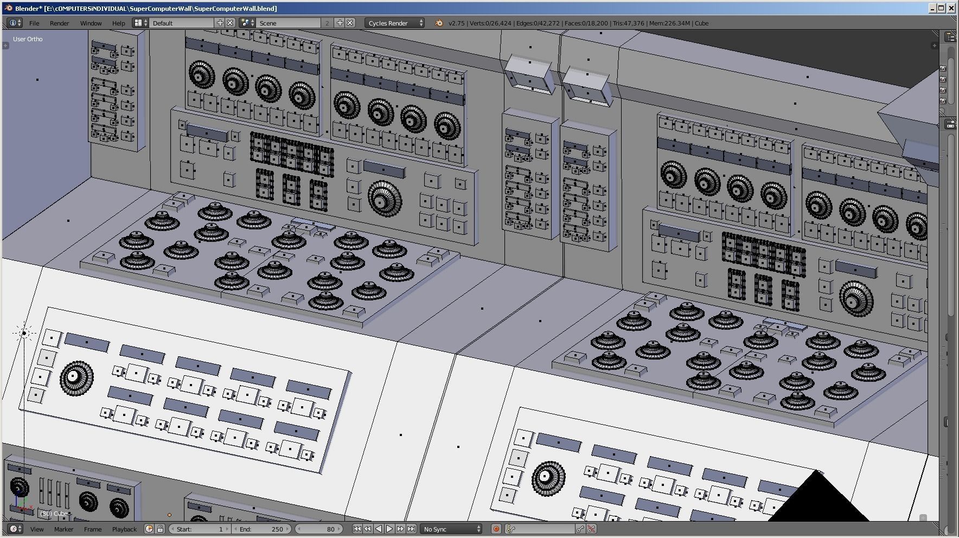Open the timeline Marker menu
959x538 pixels.
click(x=63, y=529)
